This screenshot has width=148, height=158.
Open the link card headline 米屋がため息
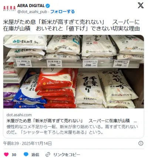[x=71, y=121]
